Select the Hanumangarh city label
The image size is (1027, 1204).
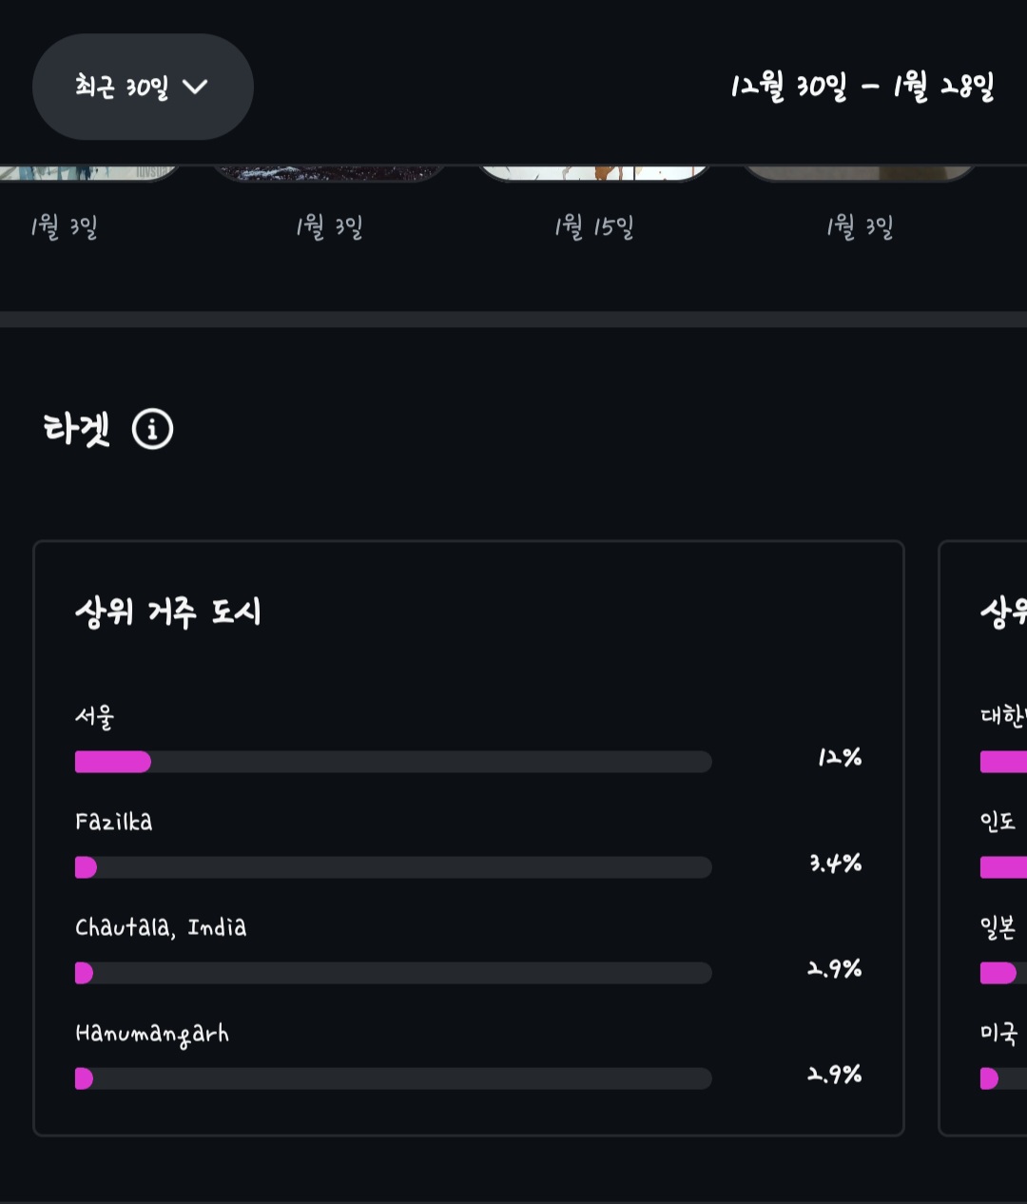click(152, 1034)
